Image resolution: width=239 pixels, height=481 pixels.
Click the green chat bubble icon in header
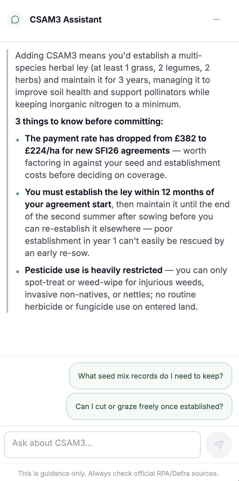[15, 20]
